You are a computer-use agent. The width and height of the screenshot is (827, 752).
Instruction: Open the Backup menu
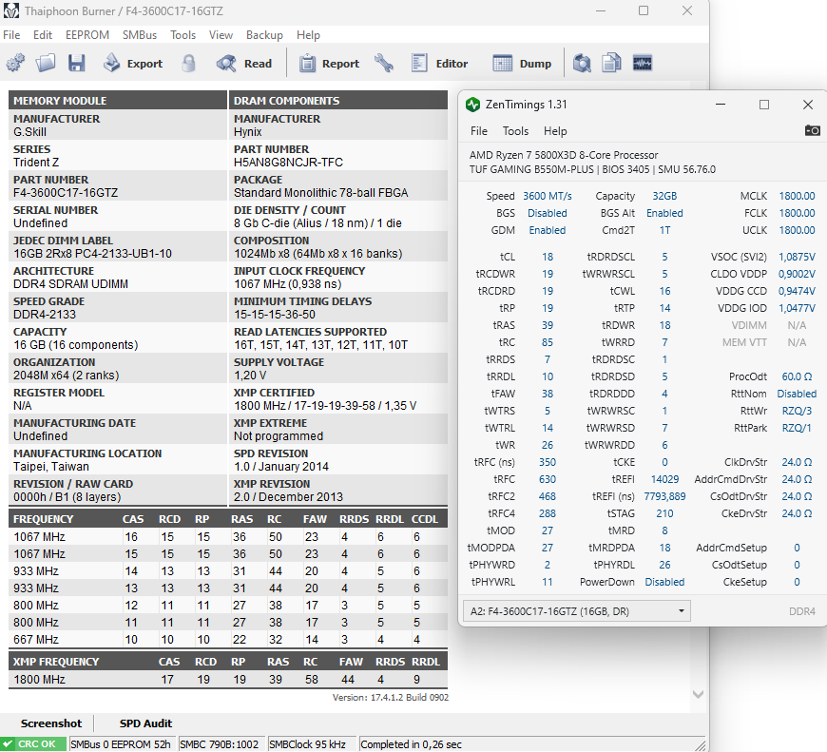[x=264, y=35]
